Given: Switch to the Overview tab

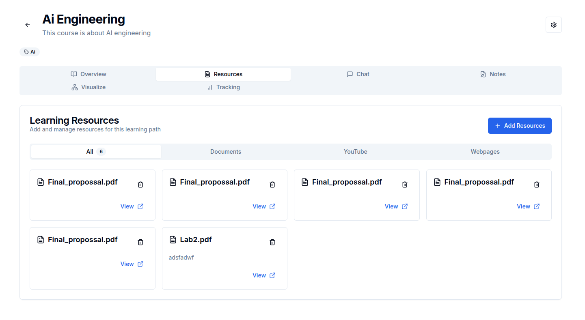Looking at the screenshot, I should tap(89, 74).
